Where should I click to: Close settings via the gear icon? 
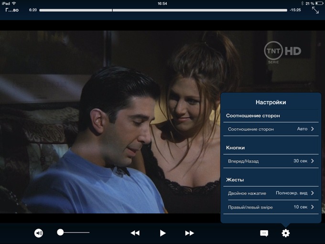(x=286, y=233)
